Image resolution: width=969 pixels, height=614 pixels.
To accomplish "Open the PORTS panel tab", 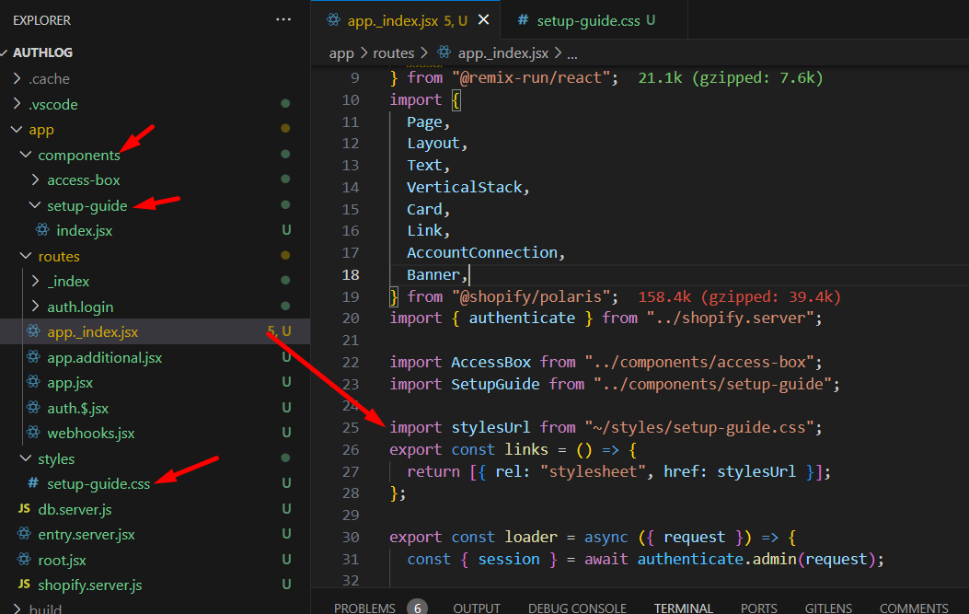I will point(759,608).
